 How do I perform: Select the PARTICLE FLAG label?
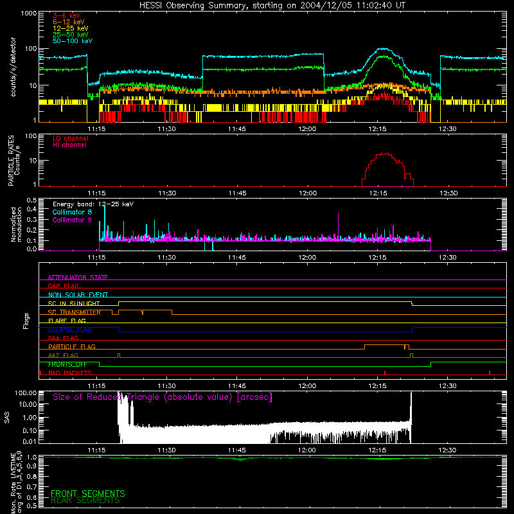click(x=72, y=346)
